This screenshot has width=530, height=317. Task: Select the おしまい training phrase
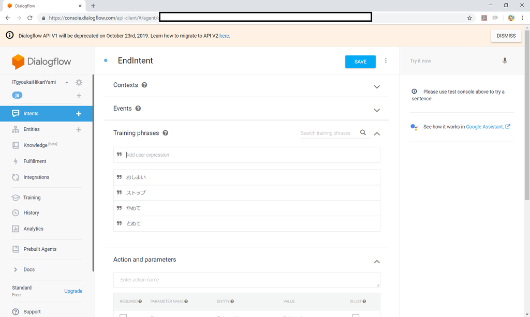247,177
